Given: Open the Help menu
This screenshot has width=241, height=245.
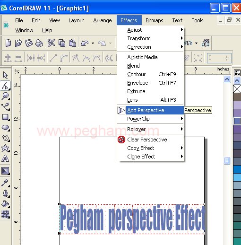Looking at the screenshot, I should click(47, 30).
